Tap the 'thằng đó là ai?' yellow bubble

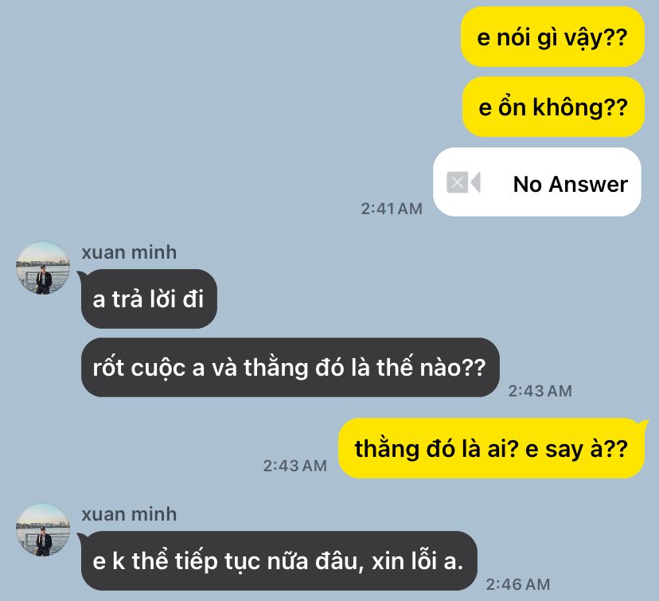pyautogui.click(x=491, y=448)
